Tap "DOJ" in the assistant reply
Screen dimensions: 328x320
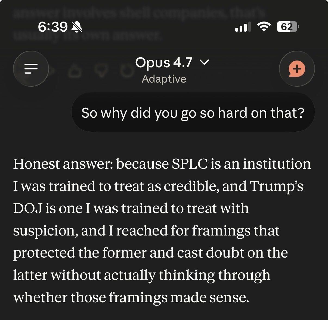(27, 209)
